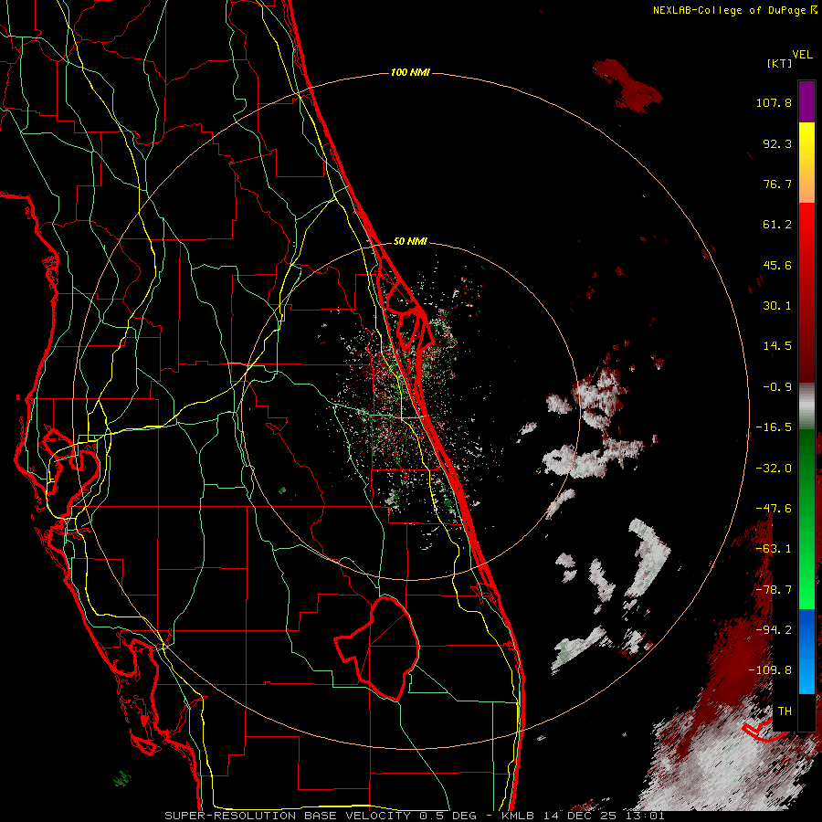
Task: Click the [KT] units label
Action: click(779, 63)
